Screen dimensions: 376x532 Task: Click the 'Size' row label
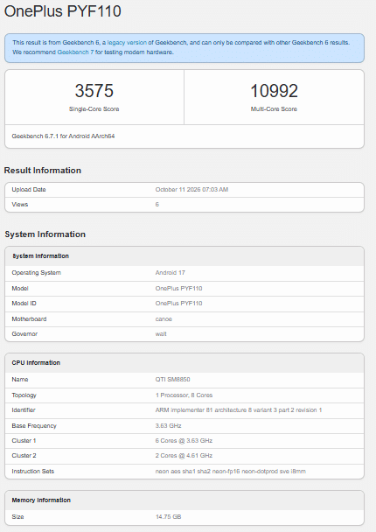tap(17, 517)
